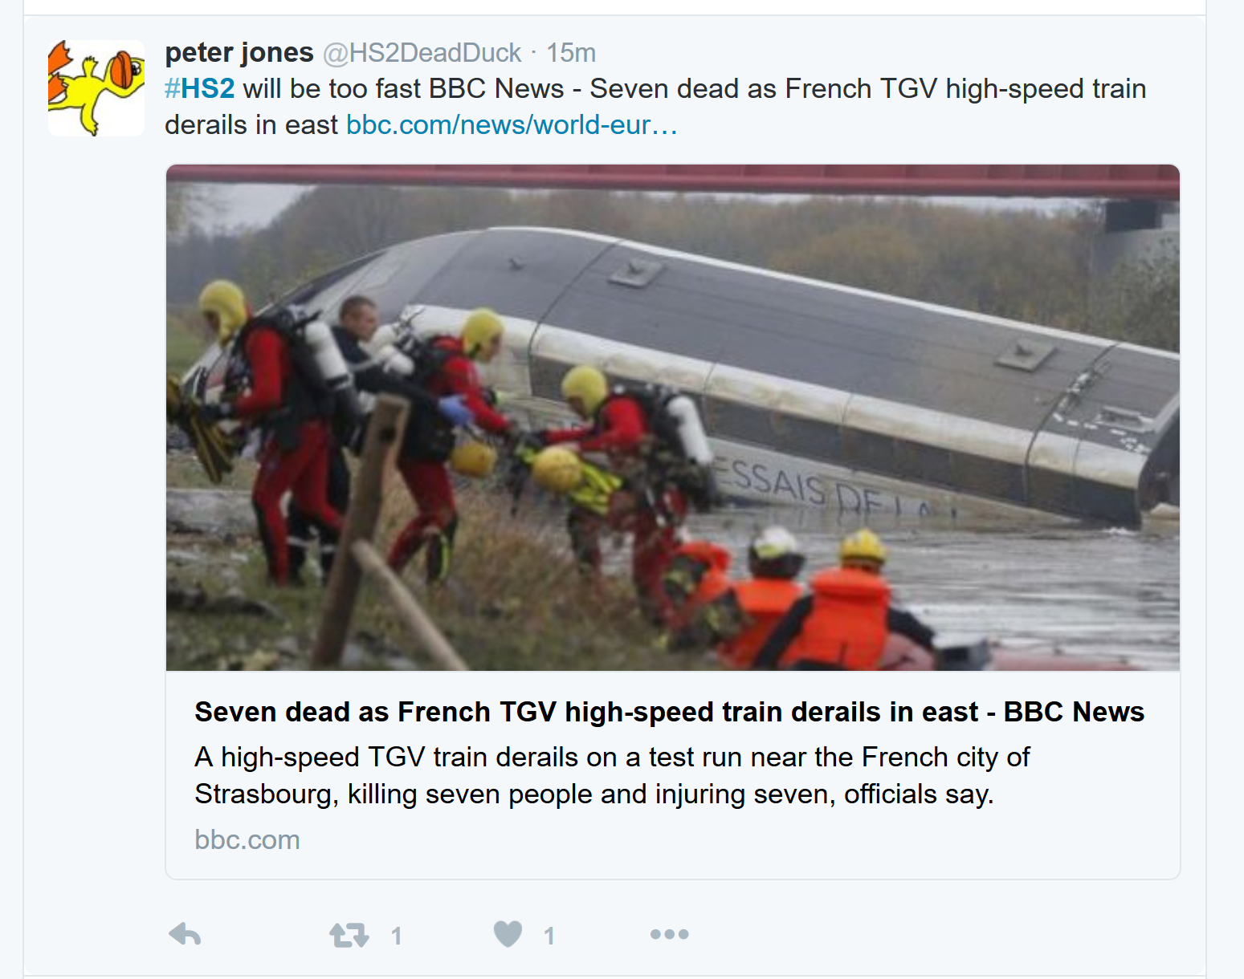This screenshot has height=979, width=1244.
Task: Click the retweet count number
Action: tap(396, 936)
